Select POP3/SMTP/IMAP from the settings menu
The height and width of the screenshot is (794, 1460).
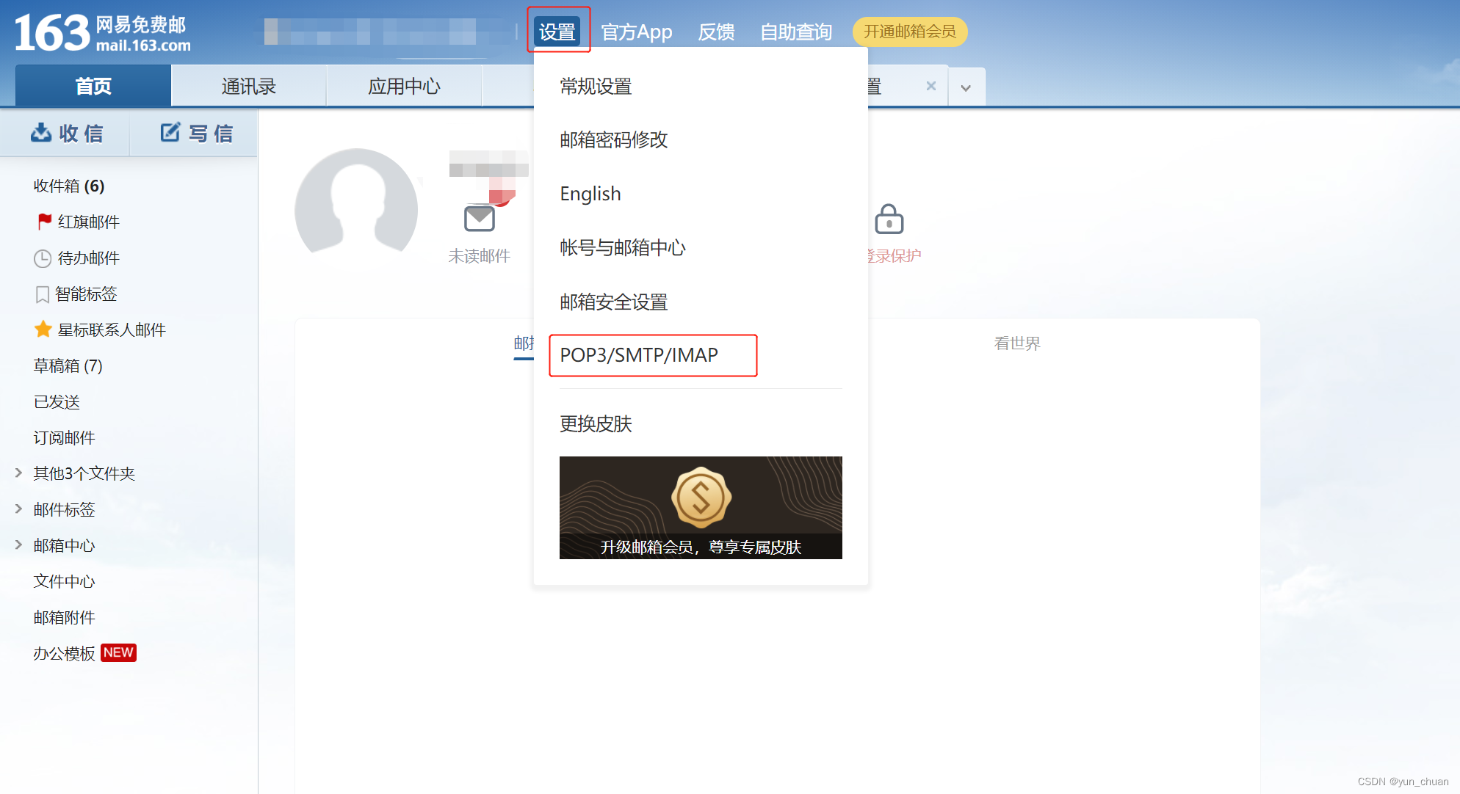(x=638, y=355)
